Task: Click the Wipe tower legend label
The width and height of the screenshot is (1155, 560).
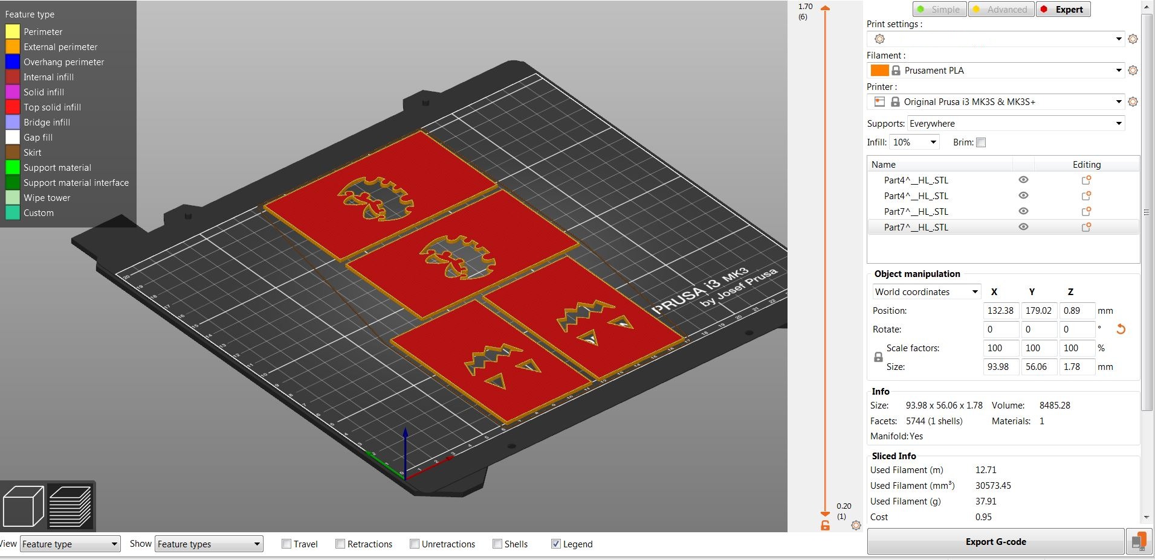Action: click(47, 198)
